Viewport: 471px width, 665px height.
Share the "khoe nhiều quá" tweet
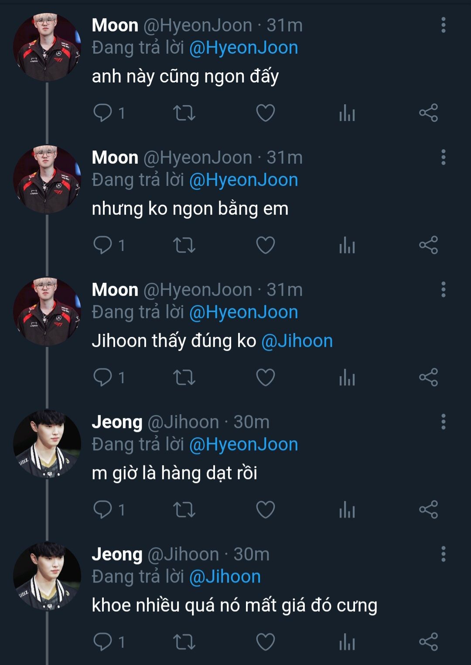pos(428,642)
